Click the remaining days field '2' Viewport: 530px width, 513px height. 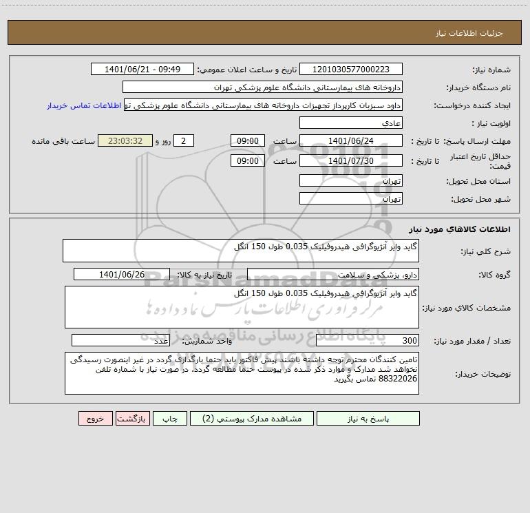click(x=184, y=140)
